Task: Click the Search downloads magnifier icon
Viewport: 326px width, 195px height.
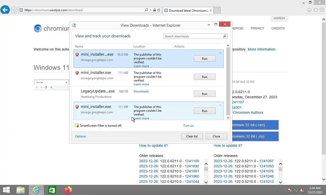Action: coord(225,36)
